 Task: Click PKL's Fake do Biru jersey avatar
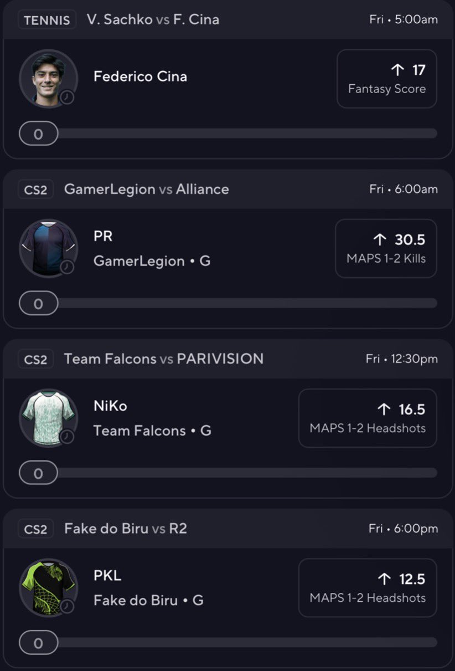pyautogui.click(x=48, y=587)
